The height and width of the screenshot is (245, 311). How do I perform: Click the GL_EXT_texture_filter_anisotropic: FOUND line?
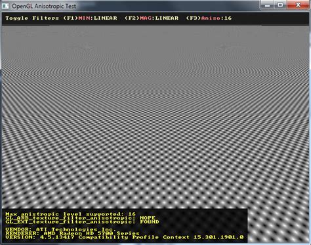[82, 222]
